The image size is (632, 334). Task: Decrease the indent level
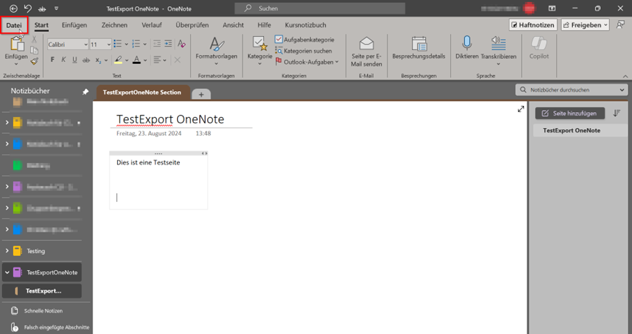click(x=157, y=44)
